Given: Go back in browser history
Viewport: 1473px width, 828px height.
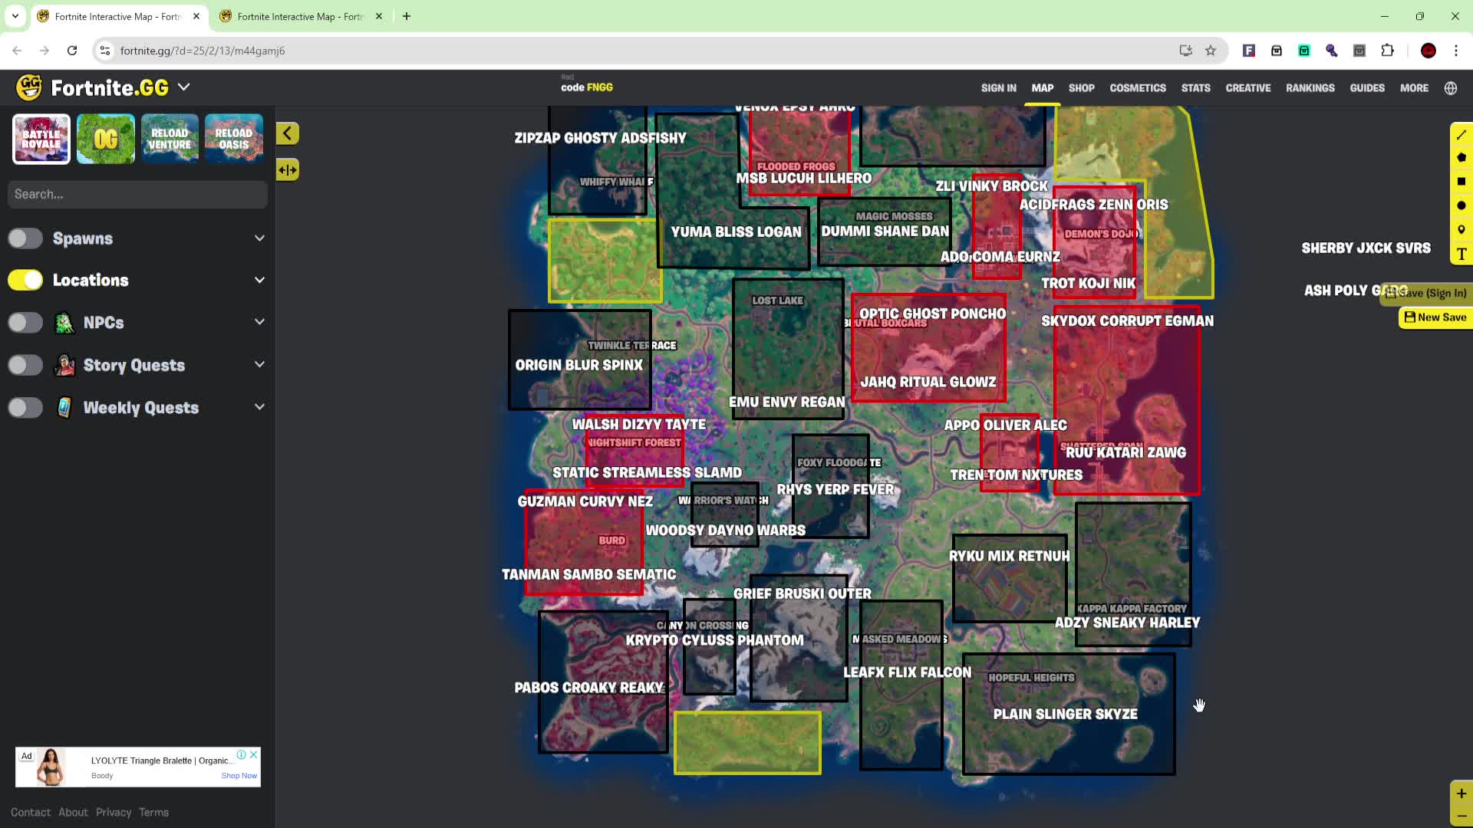Looking at the screenshot, I should pos(17,51).
